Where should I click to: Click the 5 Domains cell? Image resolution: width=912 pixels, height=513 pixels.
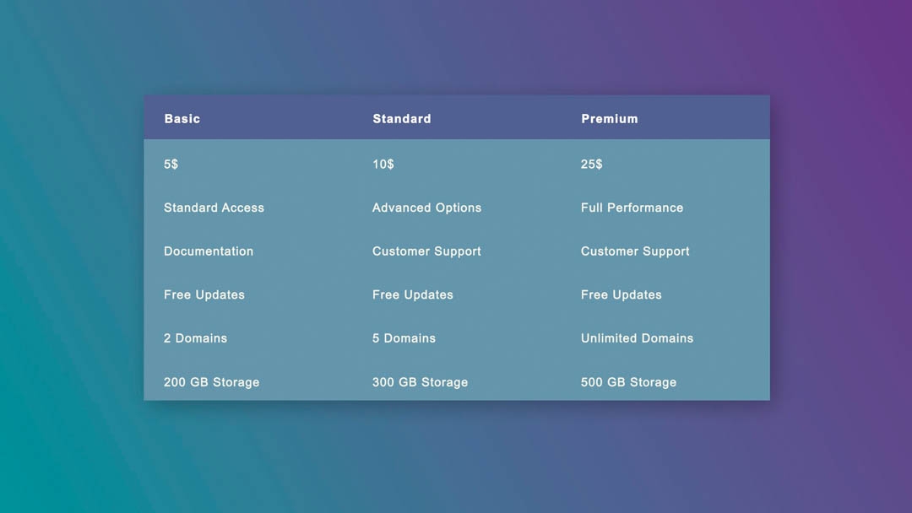[404, 338]
